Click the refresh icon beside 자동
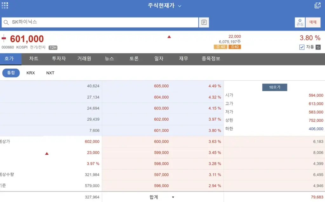This screenshot has height=202, width=325. click(318, 47)
